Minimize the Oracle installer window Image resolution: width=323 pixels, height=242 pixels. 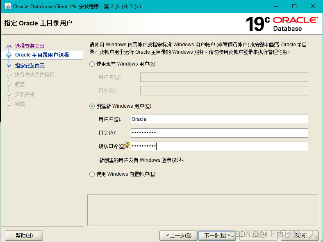pyautogui.click(x=276, y=7)
